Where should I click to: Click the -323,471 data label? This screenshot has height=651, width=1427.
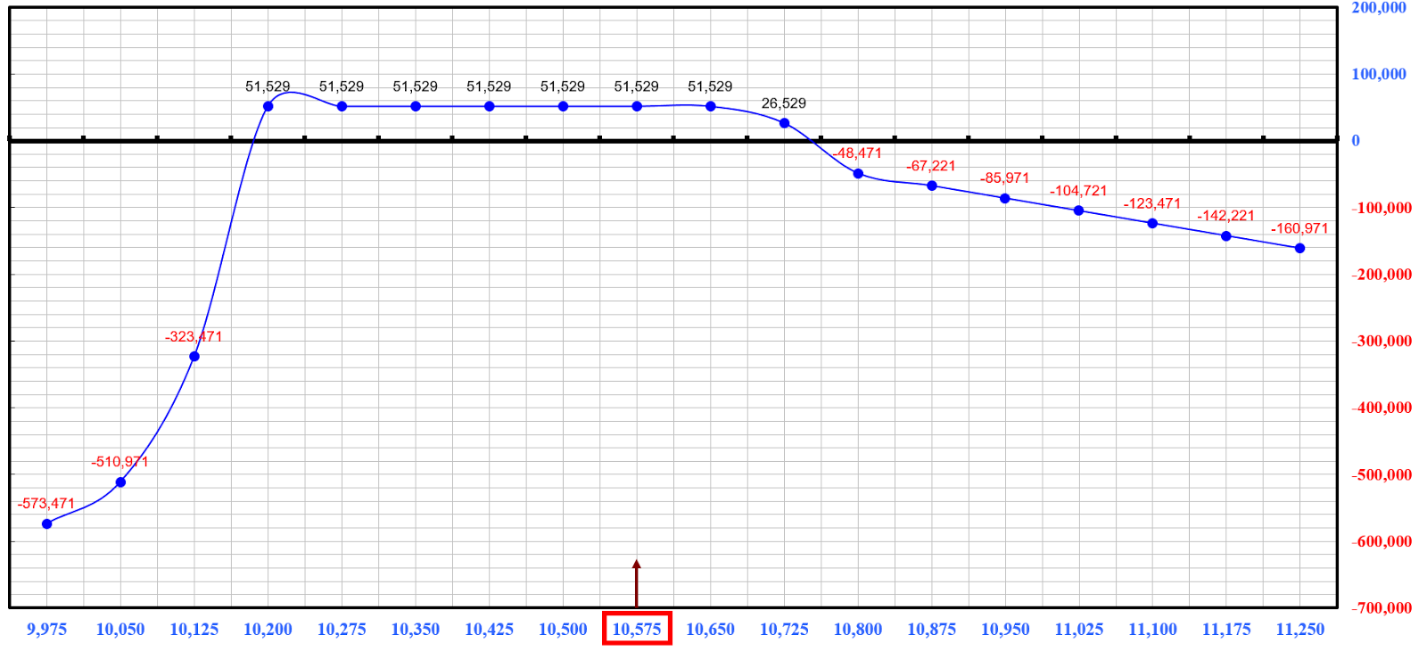click(x=194, y=337)
